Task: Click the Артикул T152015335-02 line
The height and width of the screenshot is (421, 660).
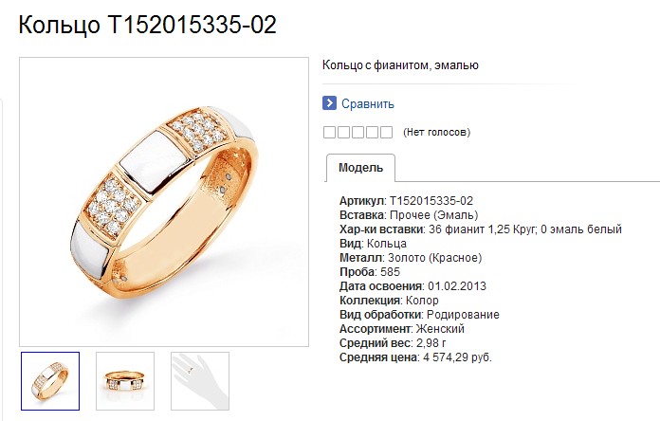Action: pyautogui.click(x=406, y=201)
